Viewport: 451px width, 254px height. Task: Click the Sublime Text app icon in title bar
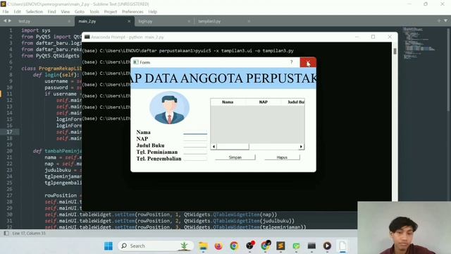coord(3,4)
